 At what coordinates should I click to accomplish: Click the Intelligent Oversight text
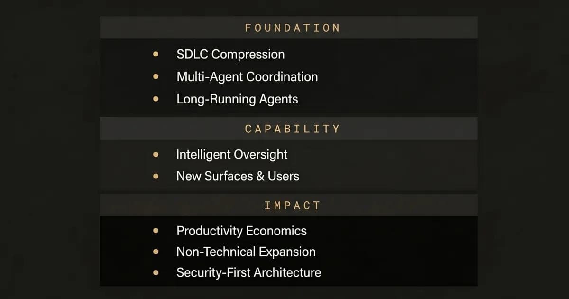tap(232, 155)
